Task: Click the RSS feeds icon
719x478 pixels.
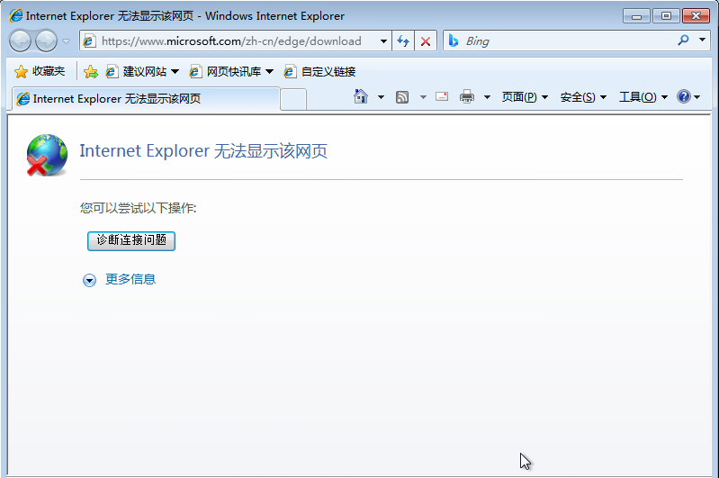Action: [402, 97]
